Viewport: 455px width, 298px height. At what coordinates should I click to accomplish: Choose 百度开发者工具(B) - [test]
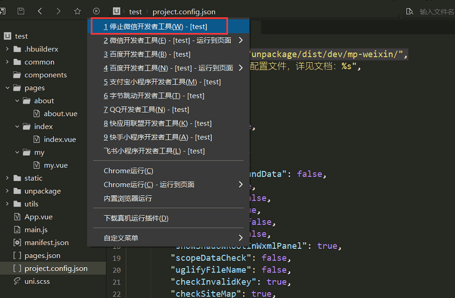click(x=168, y=54)
